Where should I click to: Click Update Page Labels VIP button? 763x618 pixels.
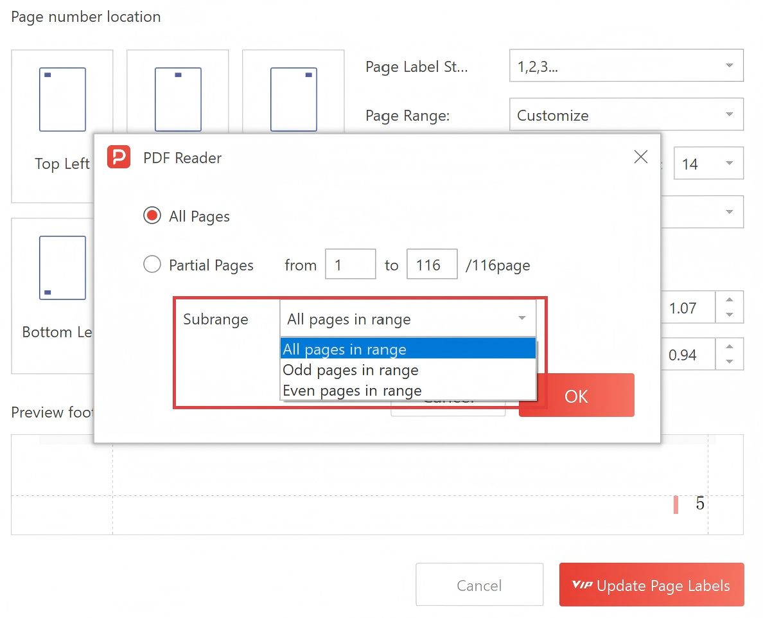pos(651,585)
